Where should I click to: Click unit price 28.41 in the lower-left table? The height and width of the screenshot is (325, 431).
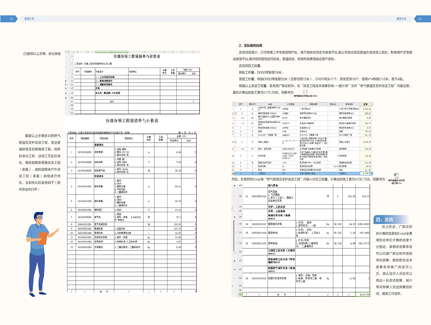[x=178, y=186]
